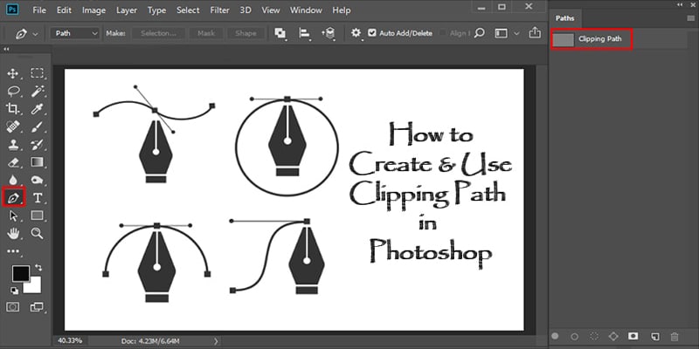
Task: Open the File menu
Action: coord(39,10)
